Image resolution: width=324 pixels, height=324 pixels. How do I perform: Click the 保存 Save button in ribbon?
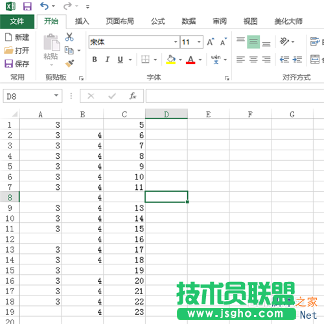coord(17,64)
